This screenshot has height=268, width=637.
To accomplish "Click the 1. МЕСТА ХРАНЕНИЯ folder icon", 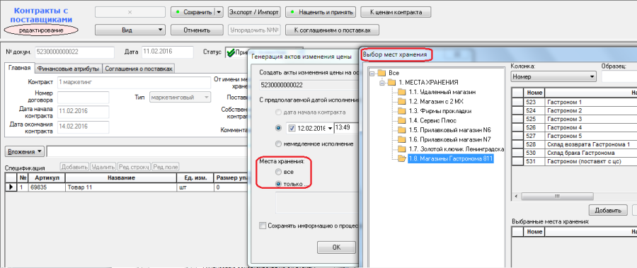I will [x=391, y=83].
